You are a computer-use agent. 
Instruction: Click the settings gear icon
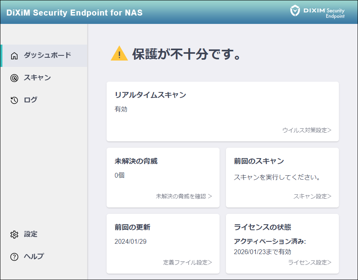(14, 235)
